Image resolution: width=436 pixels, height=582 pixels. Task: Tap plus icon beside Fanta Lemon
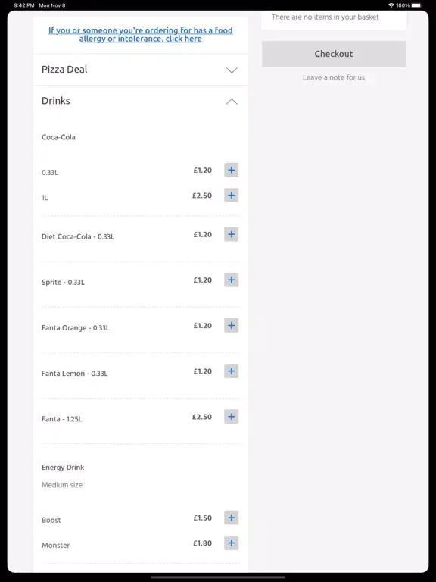[232, 371]
